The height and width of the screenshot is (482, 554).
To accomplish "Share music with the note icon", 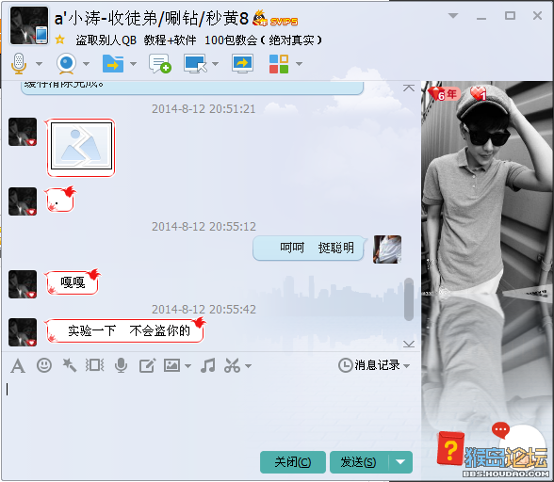I will point(207,365).
